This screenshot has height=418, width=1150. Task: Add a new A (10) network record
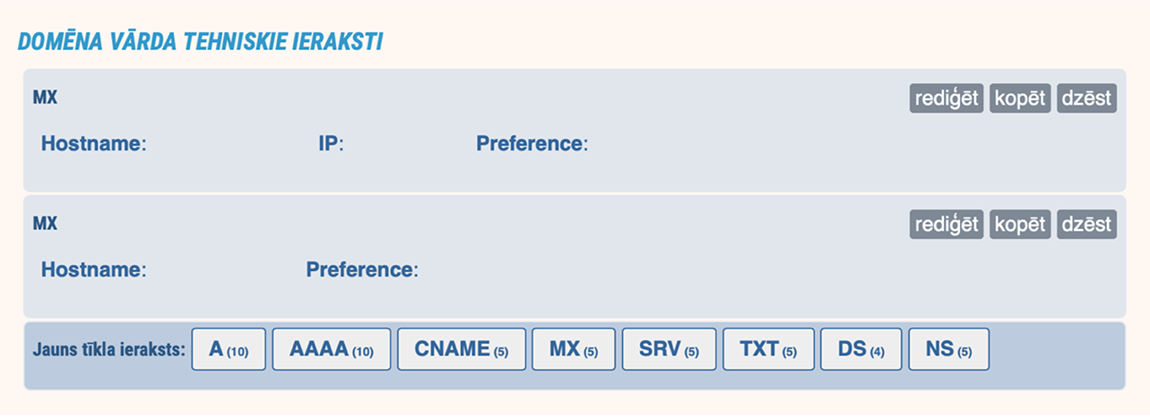[229, 349]
